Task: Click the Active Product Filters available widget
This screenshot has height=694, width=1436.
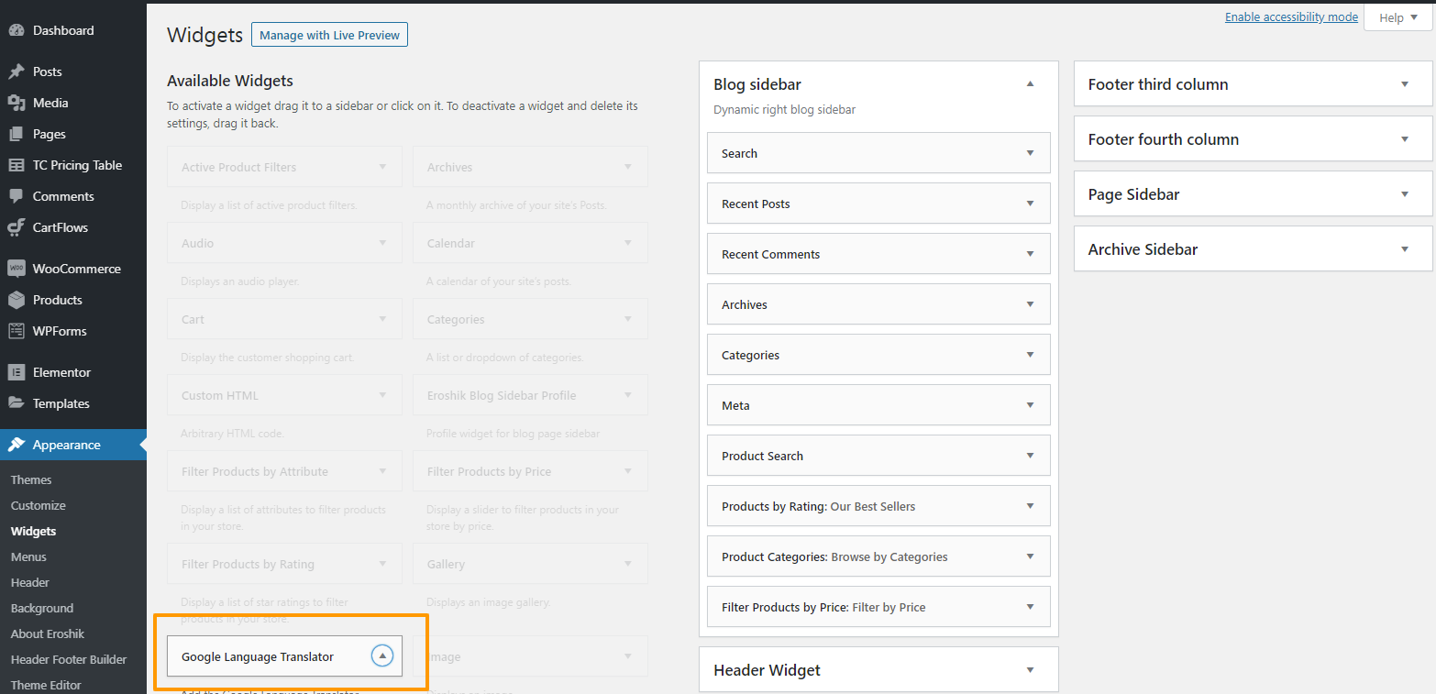Action: pos(284,167)
